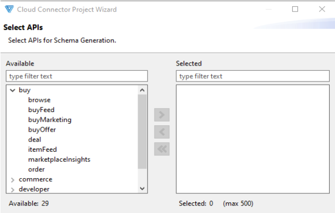Close the Cloud Connector Project Wizard
This screenshot has width=335, height=213.
322,9
